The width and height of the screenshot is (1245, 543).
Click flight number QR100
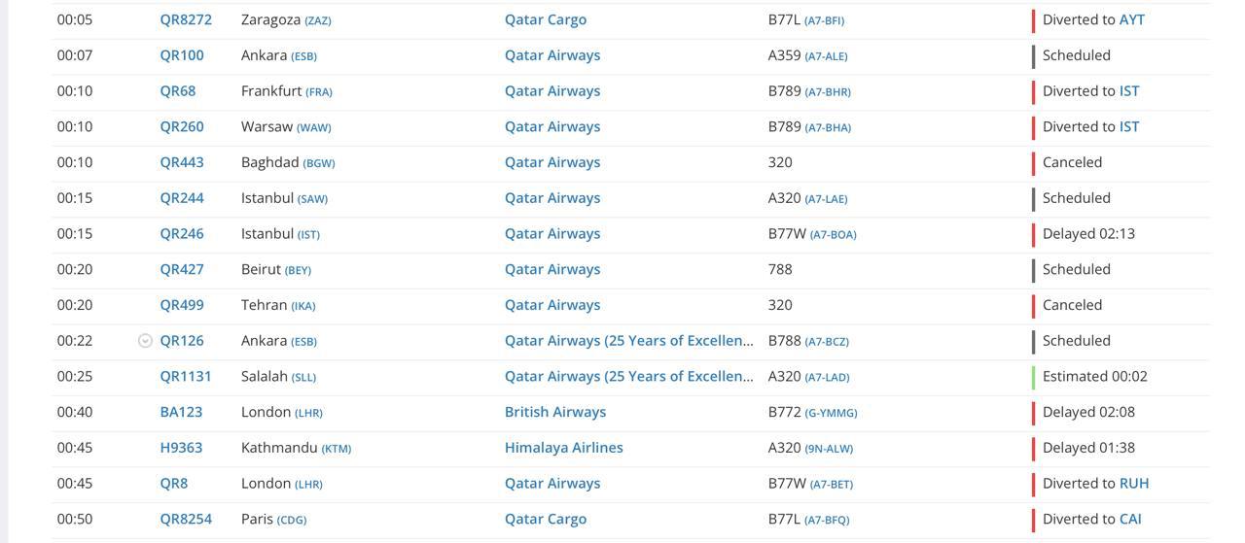(x=182, y=55)
